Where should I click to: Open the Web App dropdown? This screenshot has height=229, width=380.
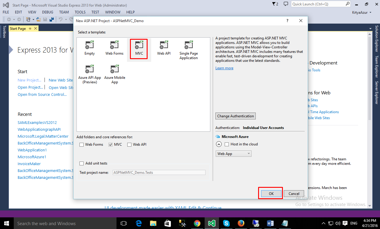(234, 154)
